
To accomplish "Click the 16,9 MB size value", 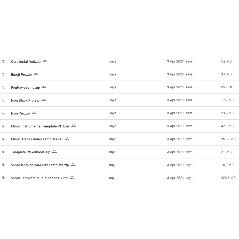I will coord(227,165).
